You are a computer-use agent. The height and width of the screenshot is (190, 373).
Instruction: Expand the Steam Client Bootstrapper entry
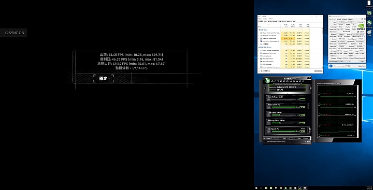[259, 41]
